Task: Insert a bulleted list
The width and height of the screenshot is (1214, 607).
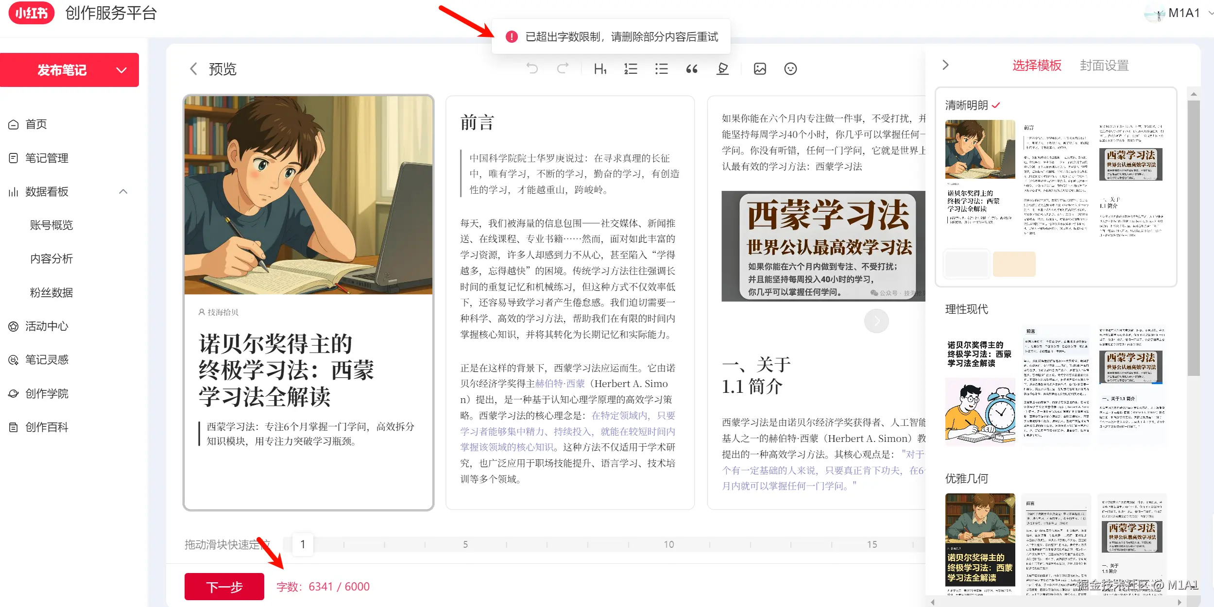Action: [x=661, y=68]
